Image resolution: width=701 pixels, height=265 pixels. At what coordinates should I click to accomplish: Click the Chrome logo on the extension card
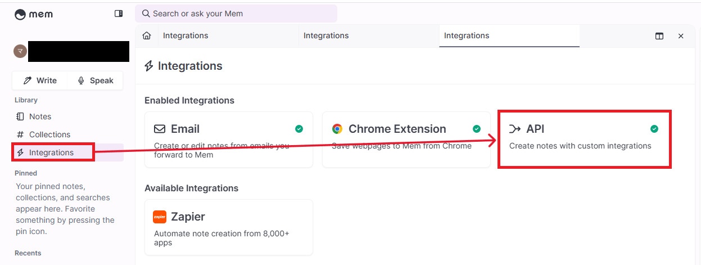point(337,129)
